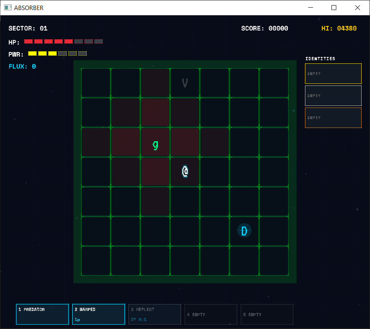Click the ABSORBER window title icon

[8, 8]
